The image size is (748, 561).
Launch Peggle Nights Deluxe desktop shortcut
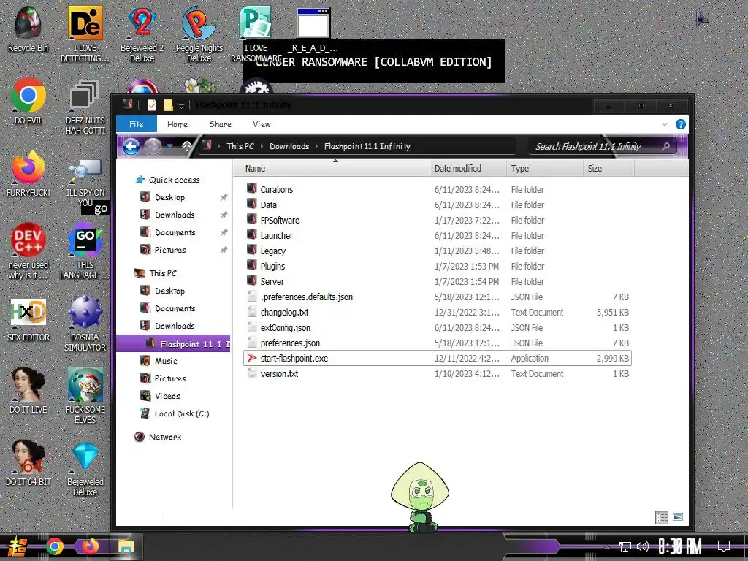coord(199,34)
